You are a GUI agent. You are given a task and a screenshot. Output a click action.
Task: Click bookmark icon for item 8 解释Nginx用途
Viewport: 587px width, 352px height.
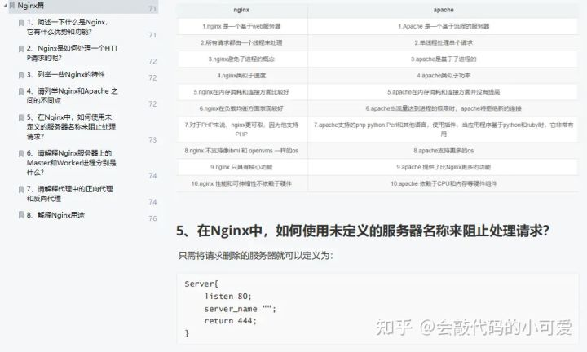point(21,215)
